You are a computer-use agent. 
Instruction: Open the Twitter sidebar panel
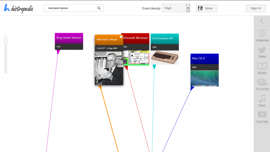tap(262, 52)
